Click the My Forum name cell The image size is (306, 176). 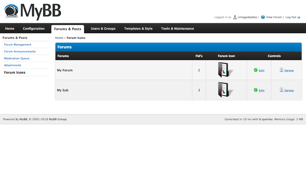coord(124,70)
